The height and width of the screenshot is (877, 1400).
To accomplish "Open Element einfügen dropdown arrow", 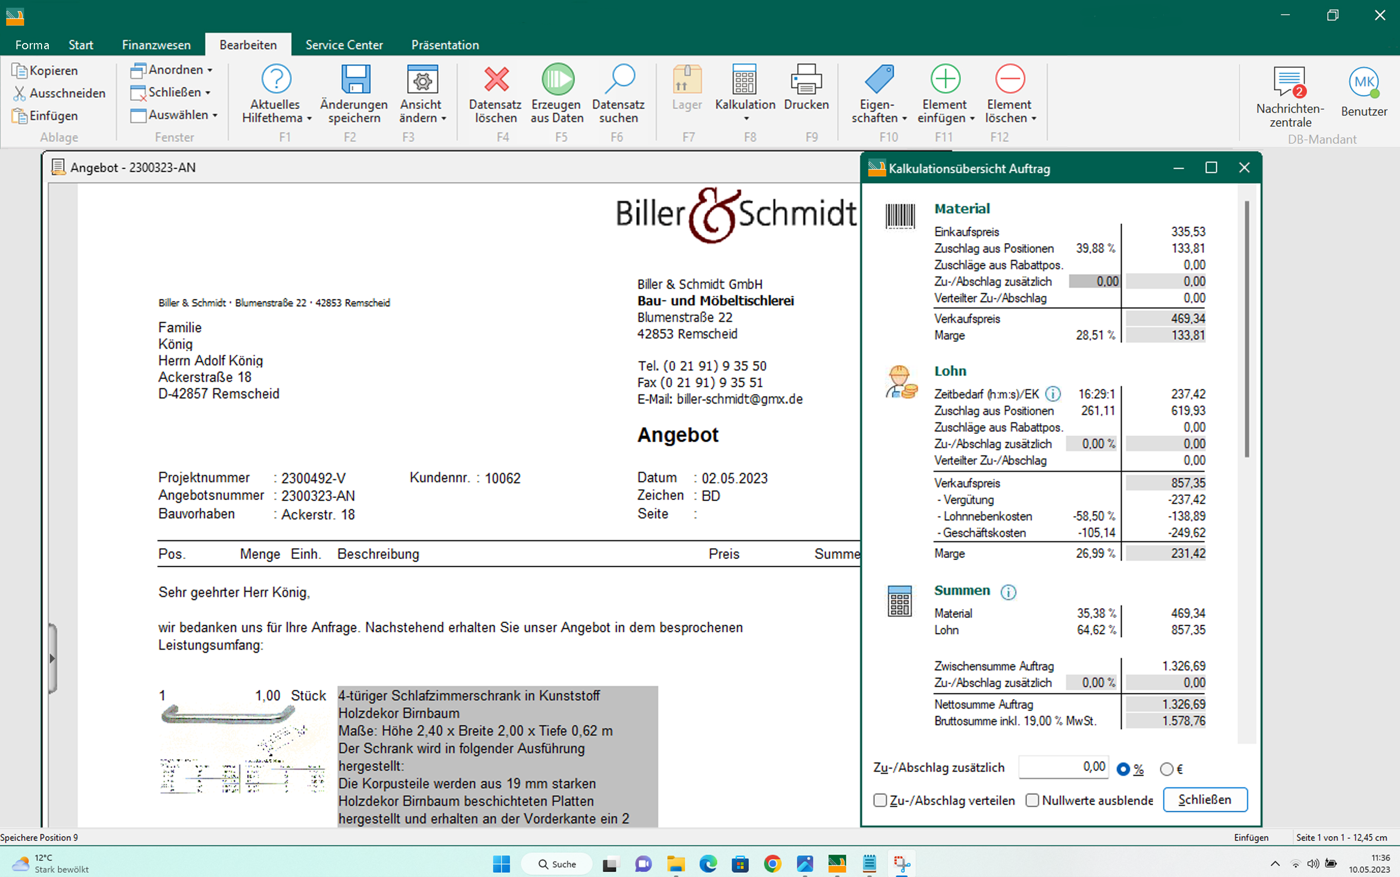I will coord(972,118).
